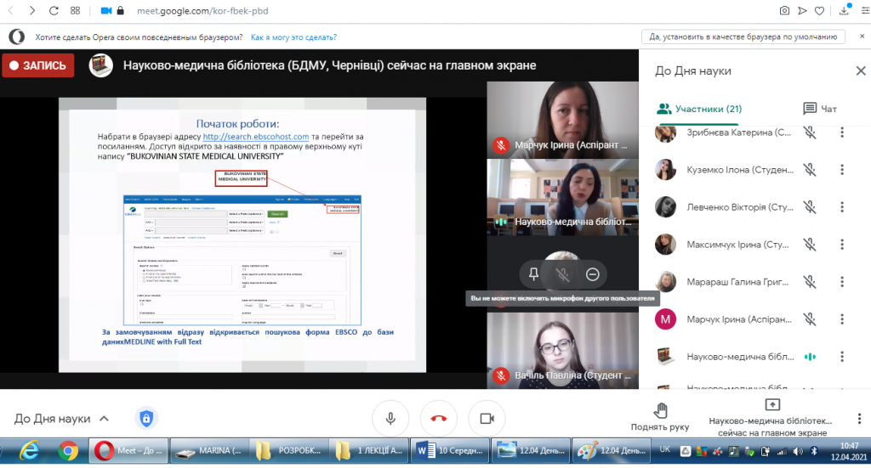Reload the Meet page

(x=54, y=10)
